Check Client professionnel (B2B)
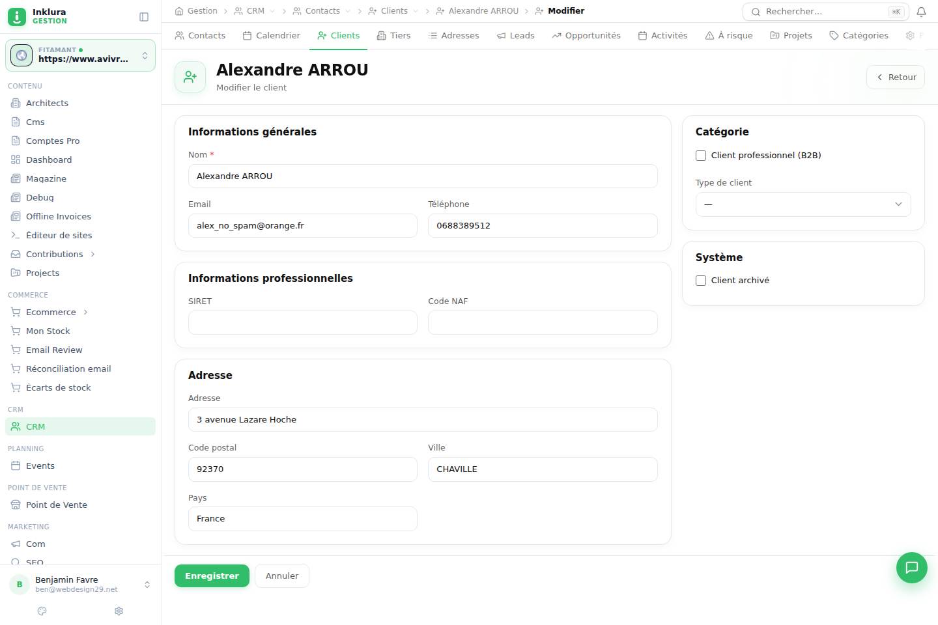Viewport: 938px width, 625px height. click(x=701, y=156)
